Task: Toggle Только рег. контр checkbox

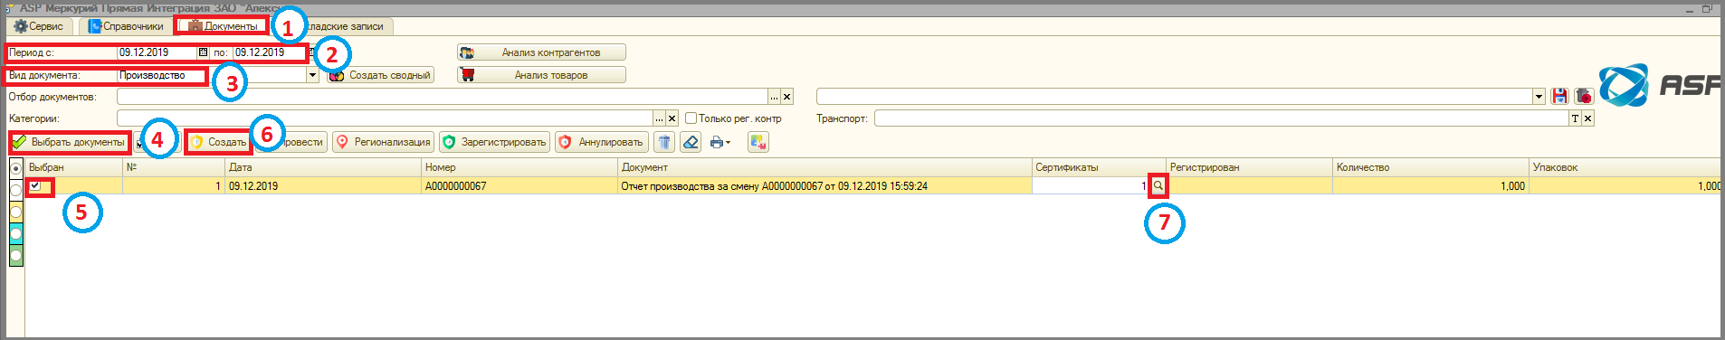Action: coord(691,118)
